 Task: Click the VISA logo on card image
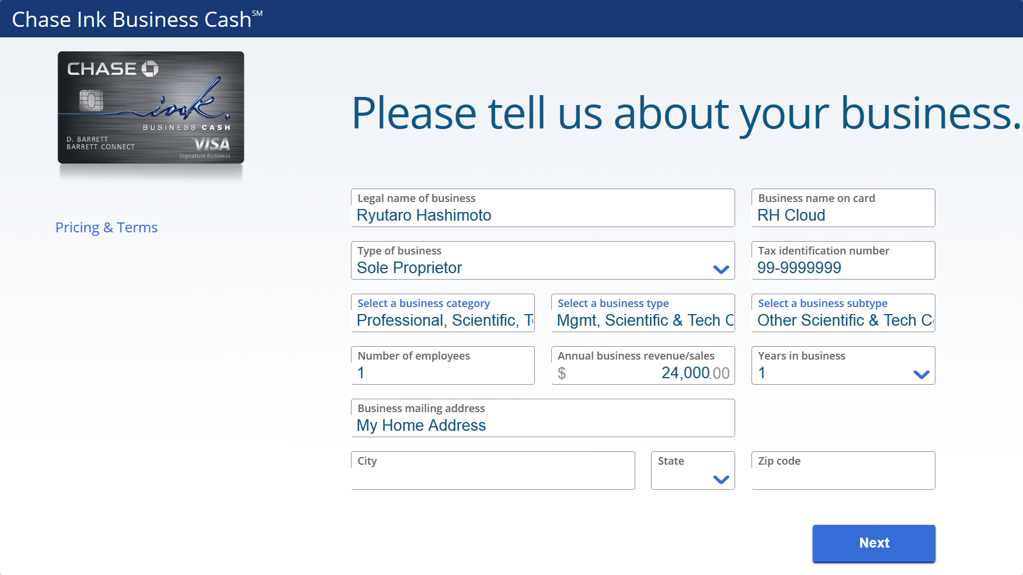pyautogui.click(x=211, y=144)
